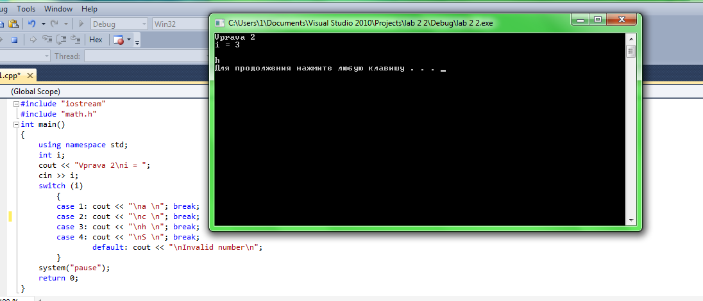Click the console window title icon
Image resolution: width=703 pixels, height=301 pixels.
click(219, 22)
